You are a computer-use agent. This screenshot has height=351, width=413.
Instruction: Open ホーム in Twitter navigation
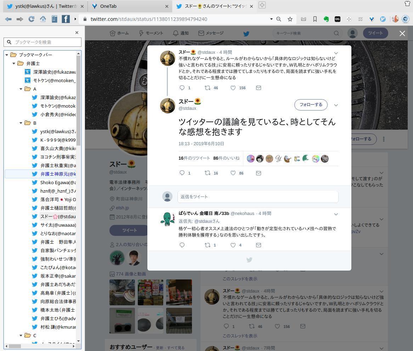coord(119,33)
